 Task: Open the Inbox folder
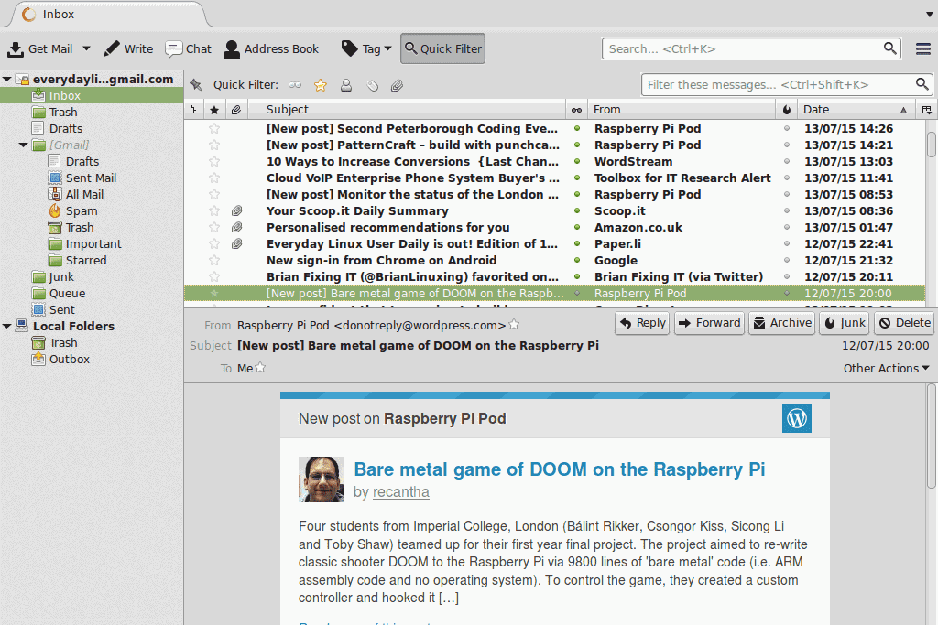point(92,95)
